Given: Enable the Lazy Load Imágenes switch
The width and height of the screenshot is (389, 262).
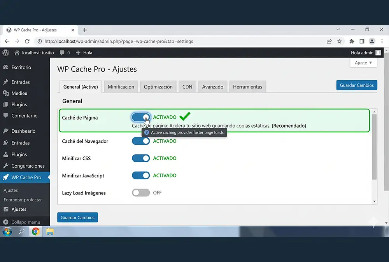Looking at the screenshot, I should tap(141, 193).
